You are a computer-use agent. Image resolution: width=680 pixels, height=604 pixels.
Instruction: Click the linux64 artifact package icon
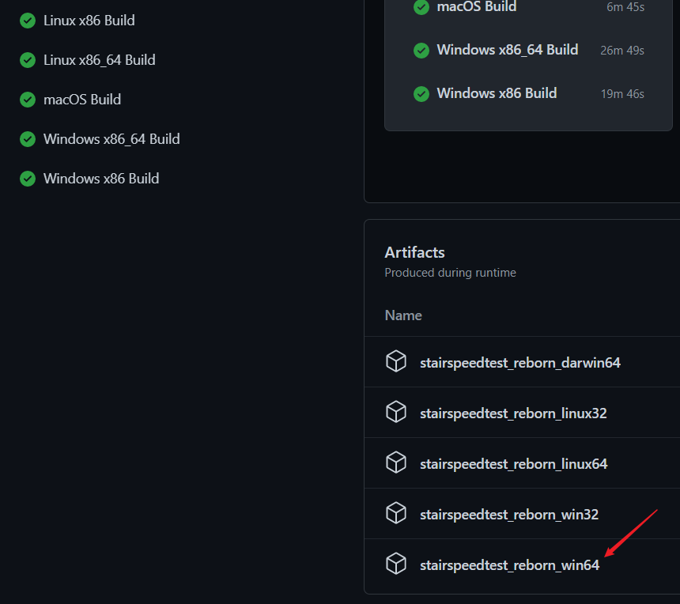click(395, 462)
